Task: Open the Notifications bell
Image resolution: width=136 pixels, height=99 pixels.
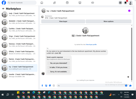Action: click(x=125, y=3)
